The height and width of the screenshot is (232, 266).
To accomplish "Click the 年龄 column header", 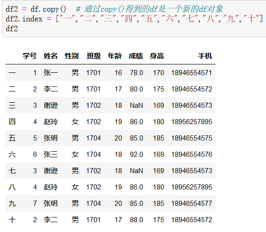I will point(115,56).
